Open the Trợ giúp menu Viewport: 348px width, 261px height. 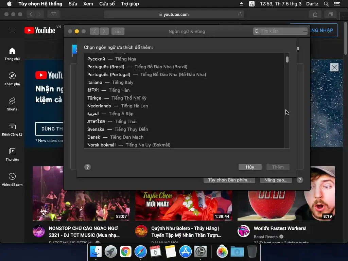click(x=130, y=4)
